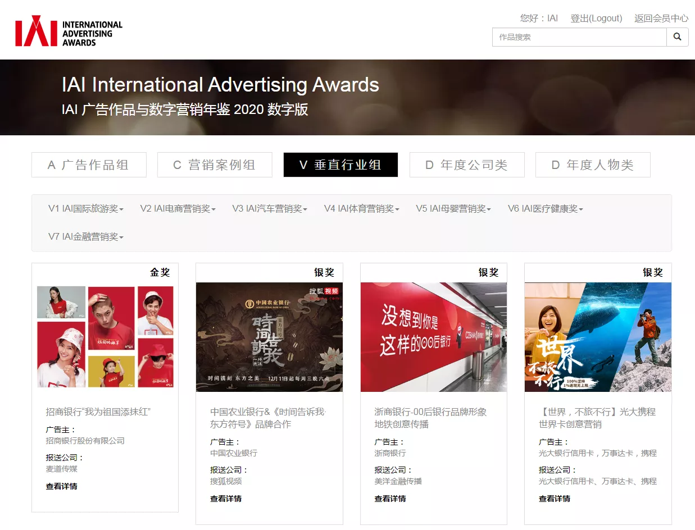Switch to D 年度公司类 tab

pyautogui.click(x=467, y=165)
